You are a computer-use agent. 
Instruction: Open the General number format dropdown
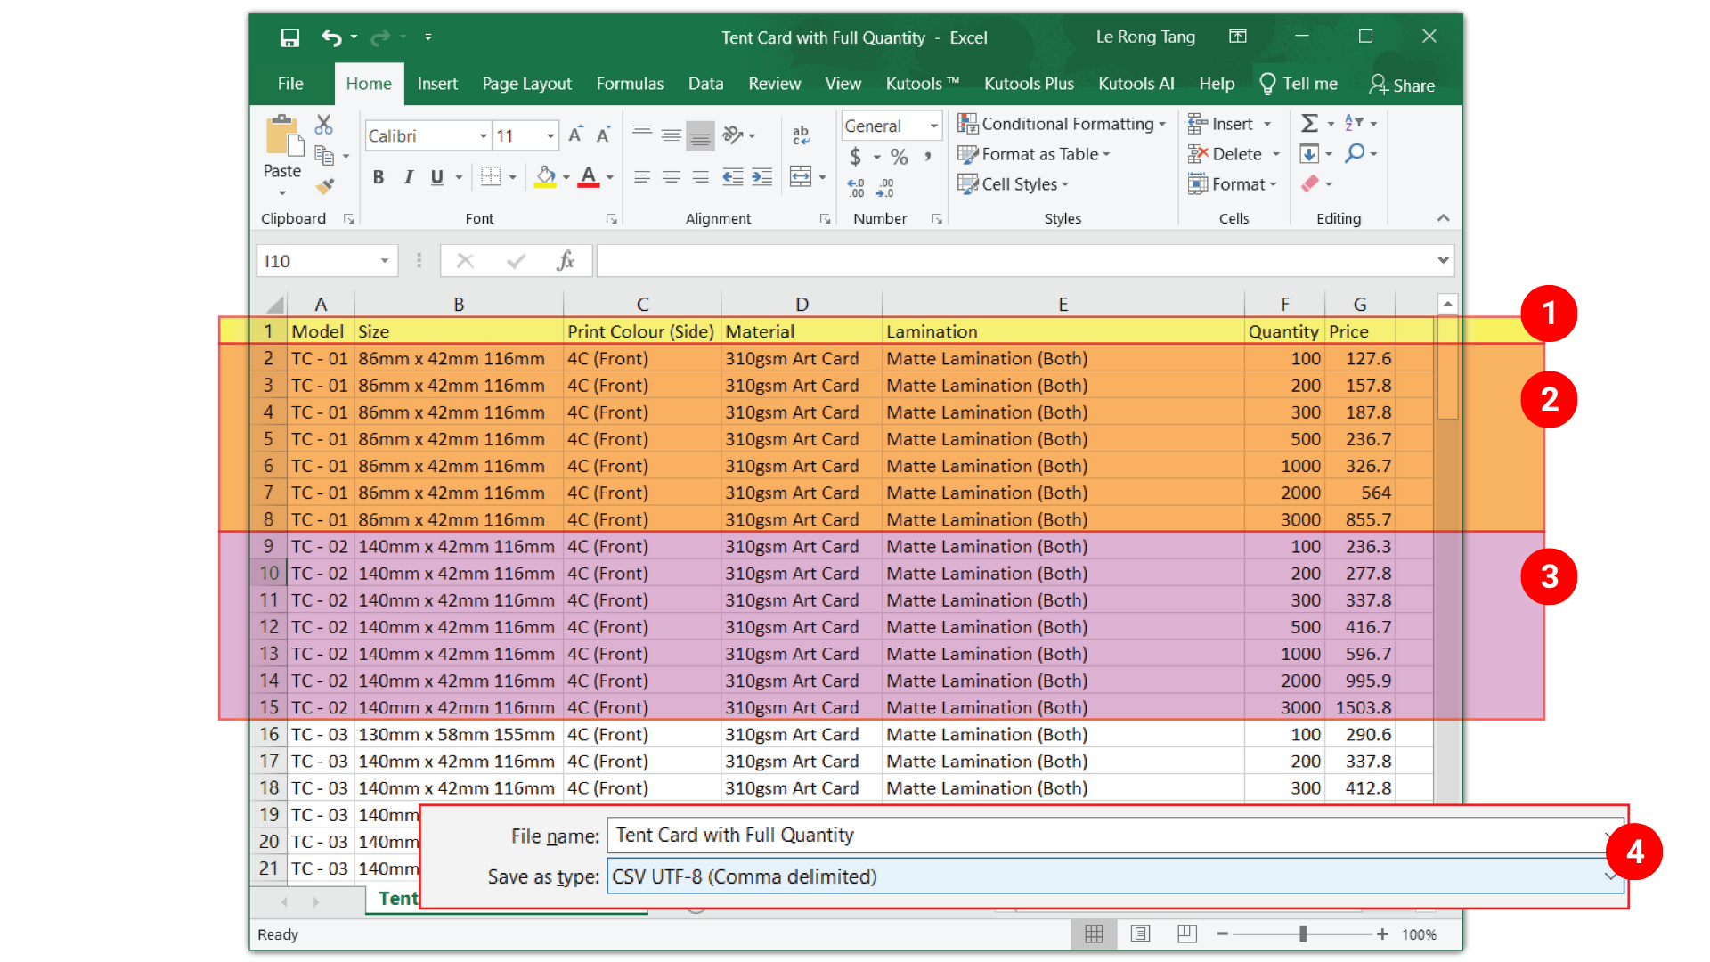click(x=933, y=126)
